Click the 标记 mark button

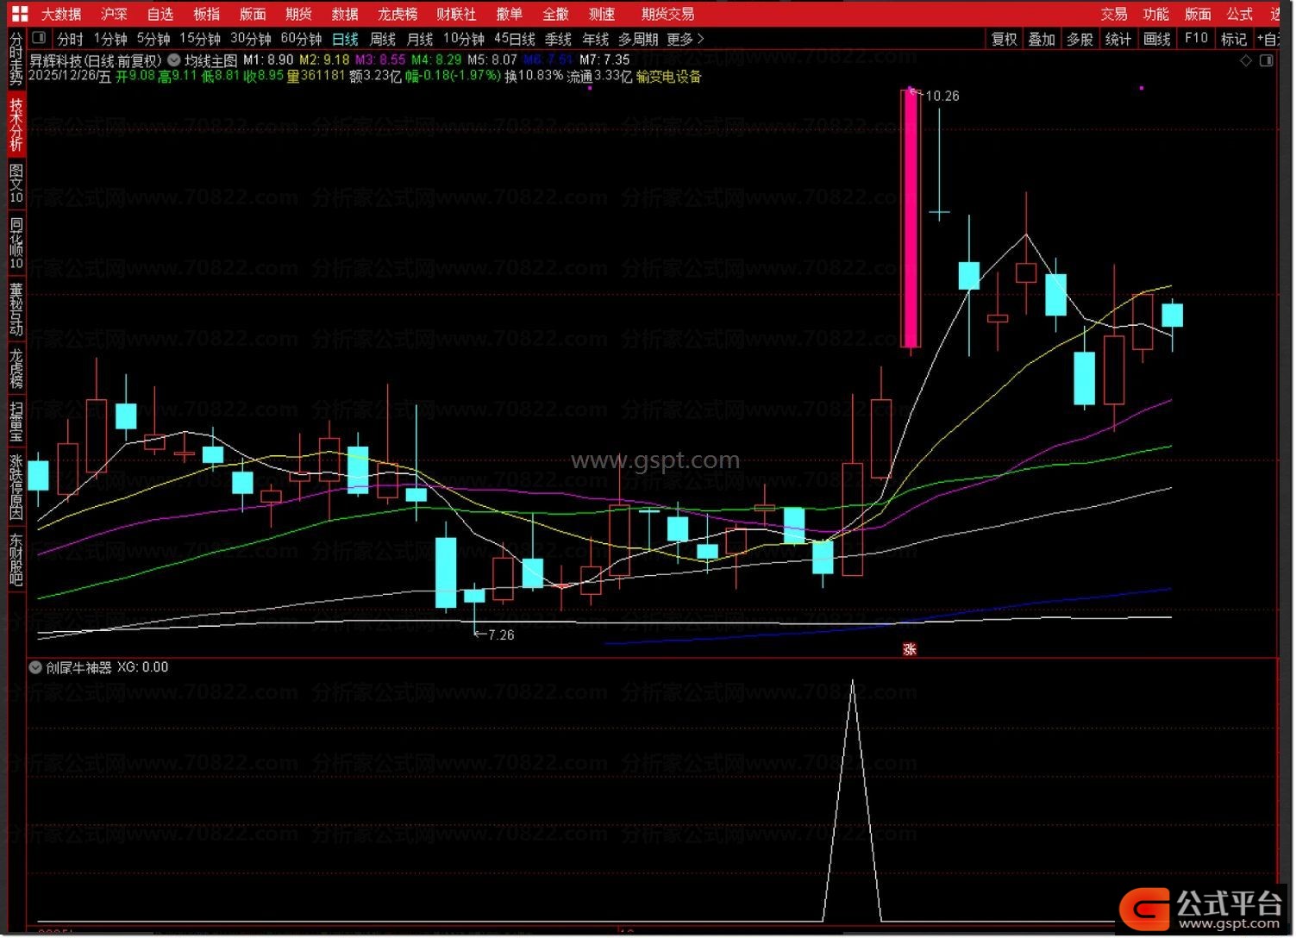pos(1233,39)
